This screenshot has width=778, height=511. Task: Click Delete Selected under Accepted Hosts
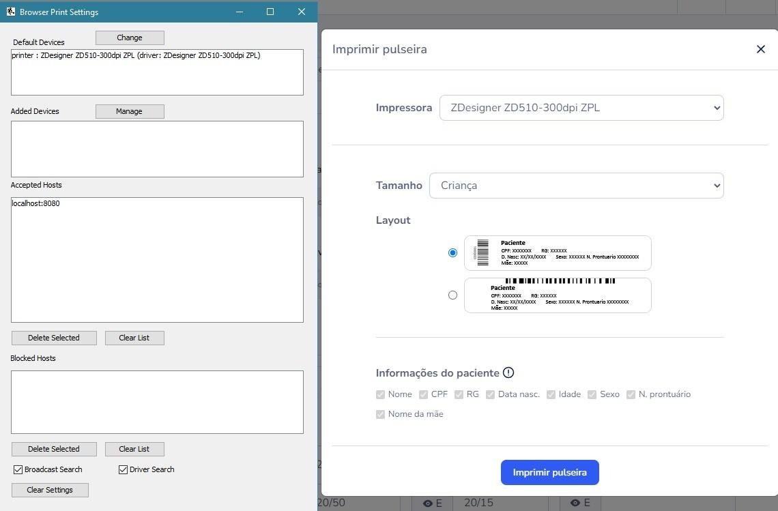(x=54, y=338)
